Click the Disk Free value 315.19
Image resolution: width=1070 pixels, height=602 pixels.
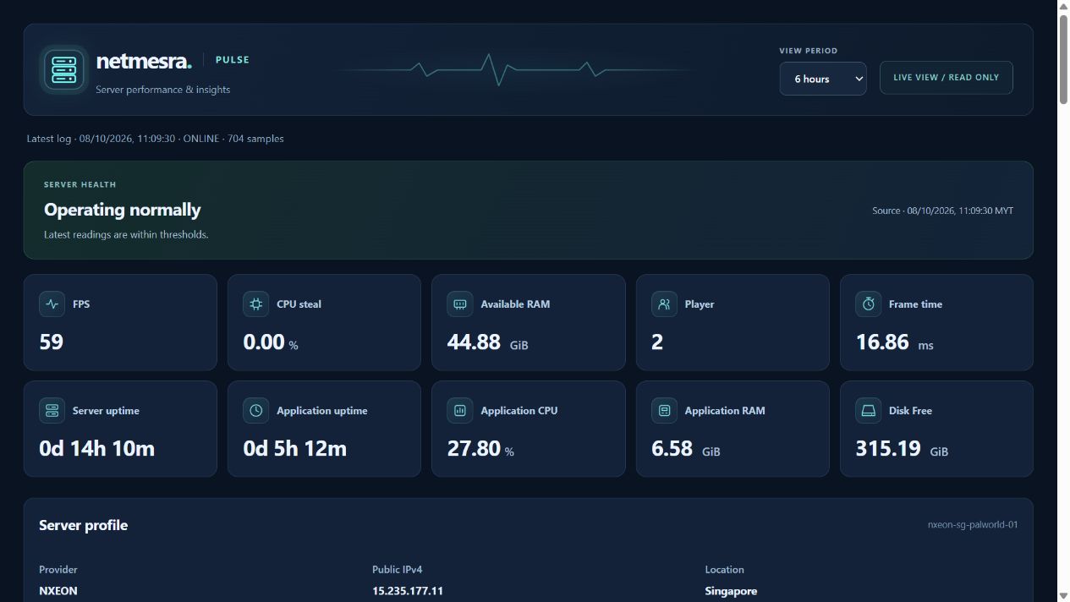888,448
